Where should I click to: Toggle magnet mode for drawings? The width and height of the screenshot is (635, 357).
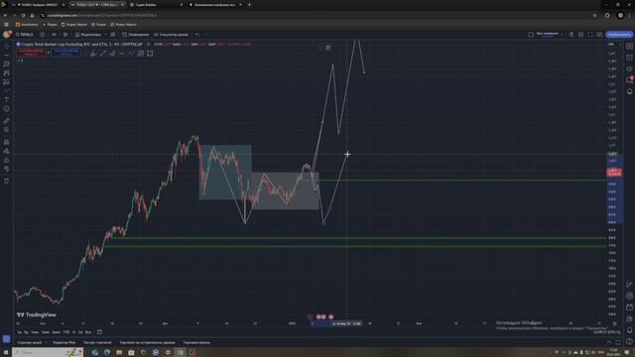click(x=7, y=142)
